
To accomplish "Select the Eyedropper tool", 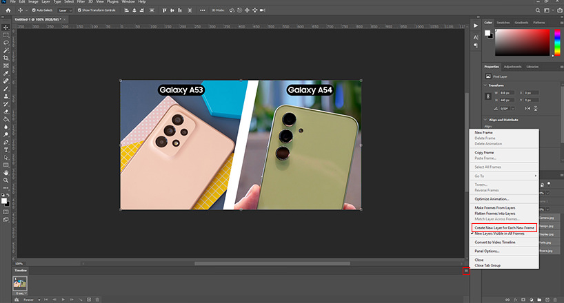I will point(6,73).
